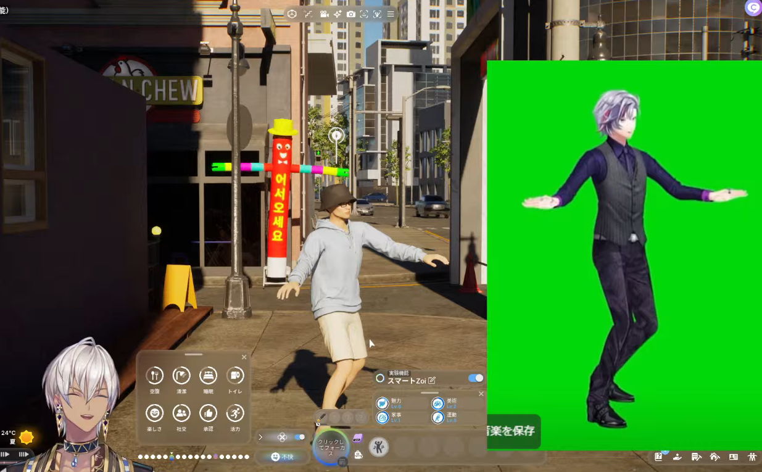Viewport: 762px width, 472px height.
Task: Click the 不快 mood status button
Action: tap(283, 457)
